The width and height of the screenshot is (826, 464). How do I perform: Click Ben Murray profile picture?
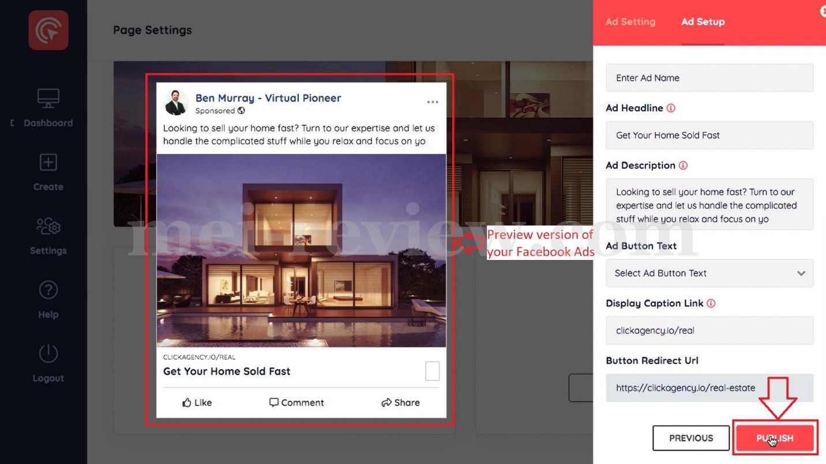point(176,103)
